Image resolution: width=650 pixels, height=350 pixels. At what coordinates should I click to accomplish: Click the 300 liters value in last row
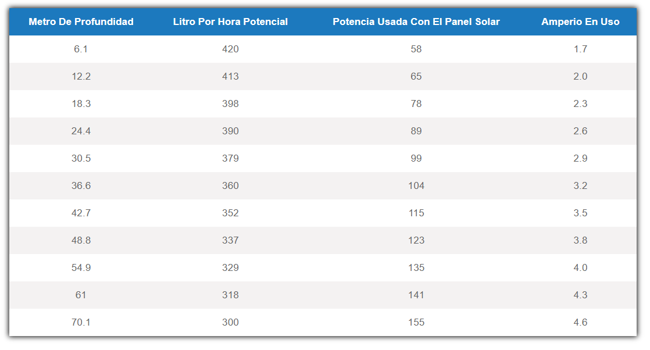tap(230, 323)
